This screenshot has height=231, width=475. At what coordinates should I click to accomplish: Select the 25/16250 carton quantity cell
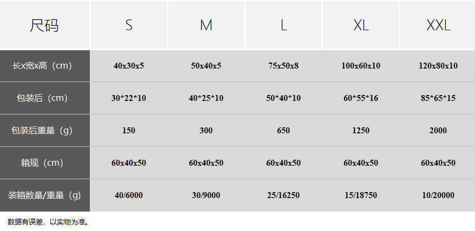pos(283,195)
